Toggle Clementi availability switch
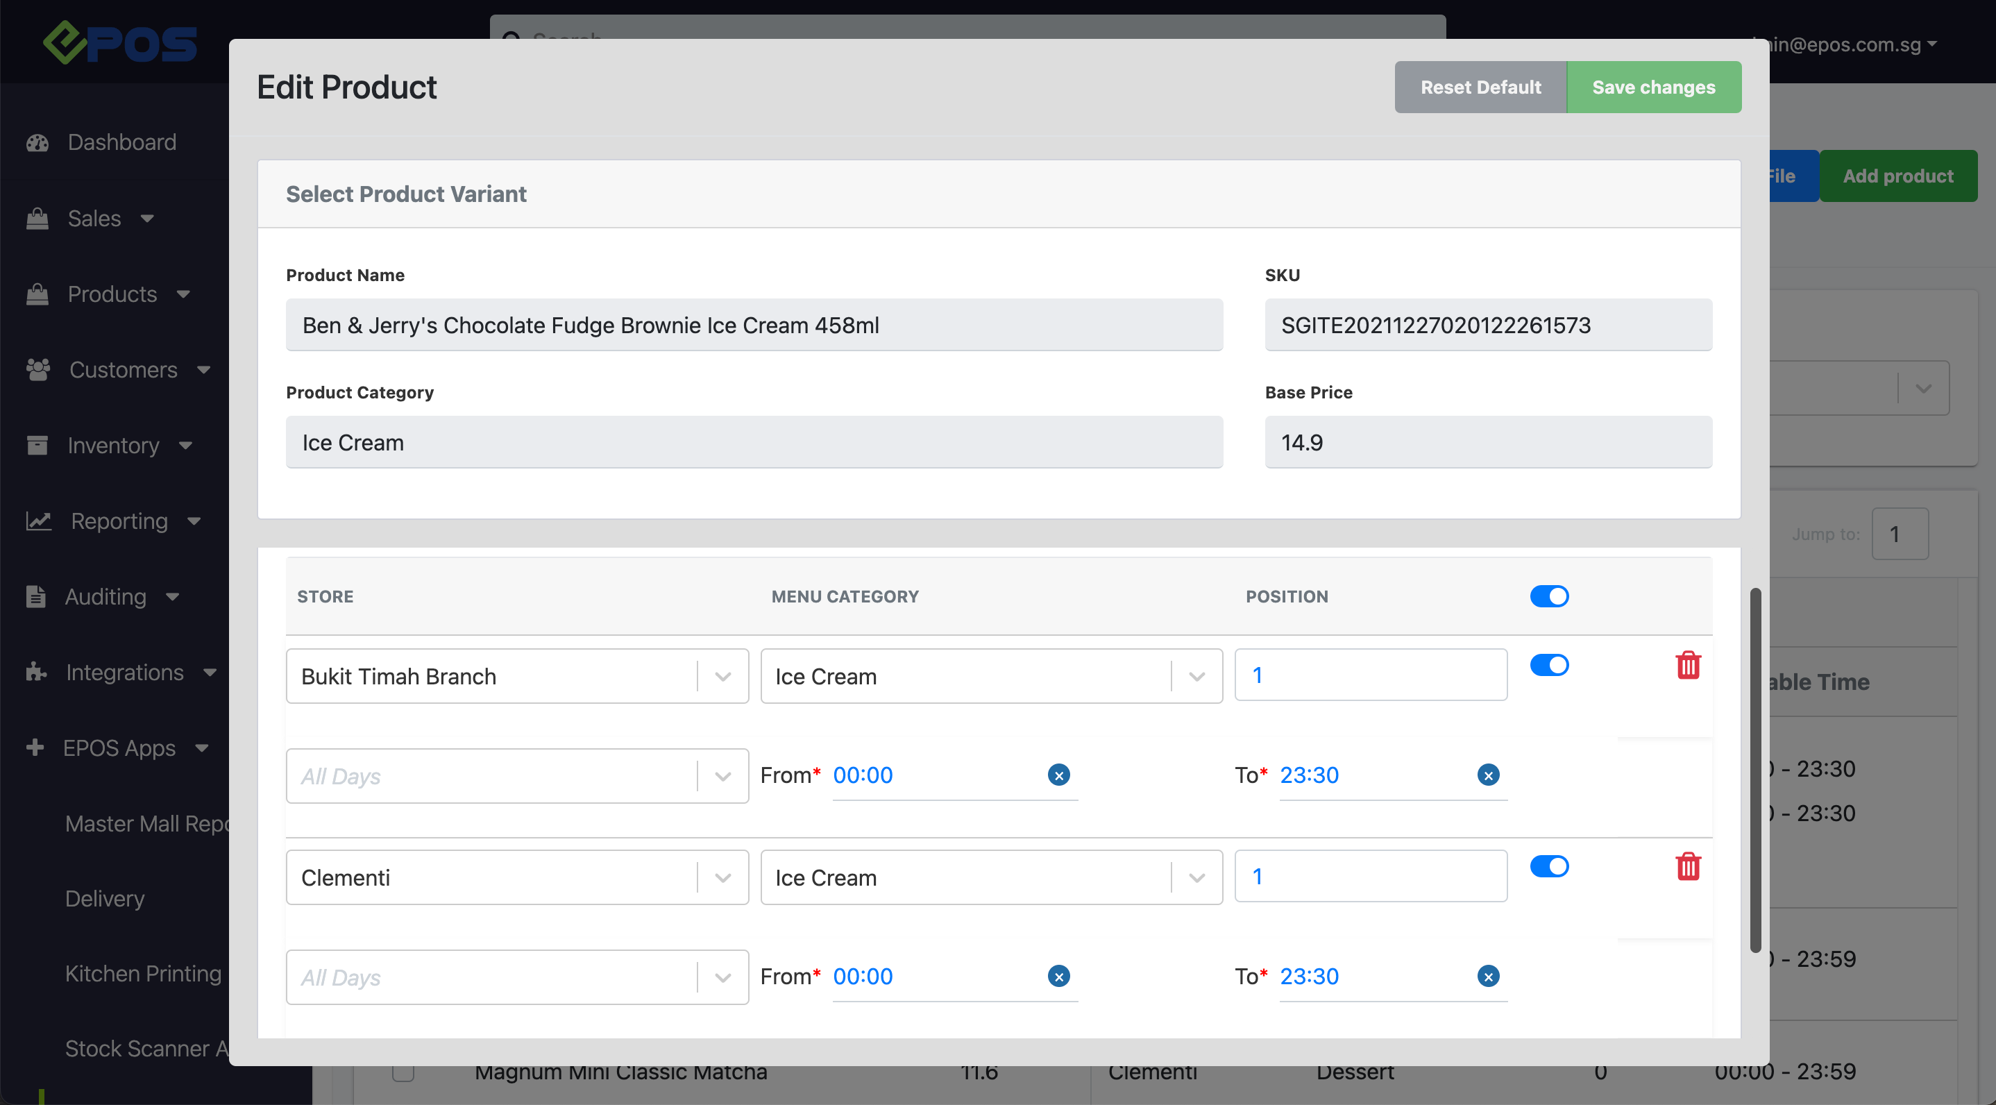The image size is (1996, 1105). (1549, 866)
